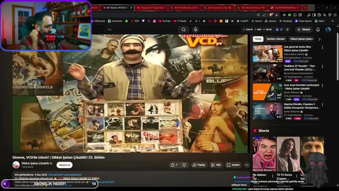Click the trophy icon beside vidIQ stats

[x=287, y=29]
